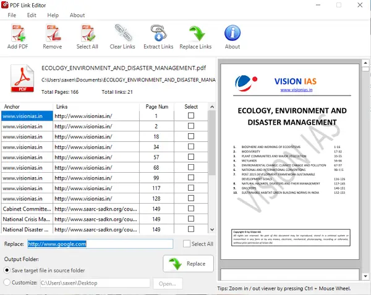Check the Select box for page 99 link
The image size is (371, 295).
tap(191, 177)
